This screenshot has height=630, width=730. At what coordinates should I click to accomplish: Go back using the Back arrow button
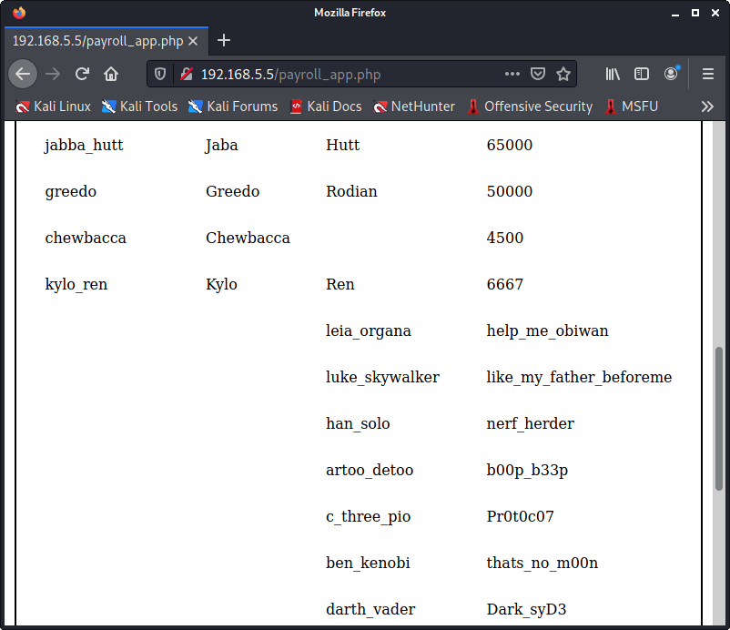(23, 74)
